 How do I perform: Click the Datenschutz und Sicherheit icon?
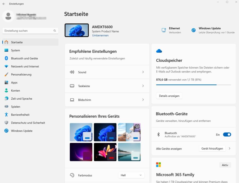click(x=6, y=123)
